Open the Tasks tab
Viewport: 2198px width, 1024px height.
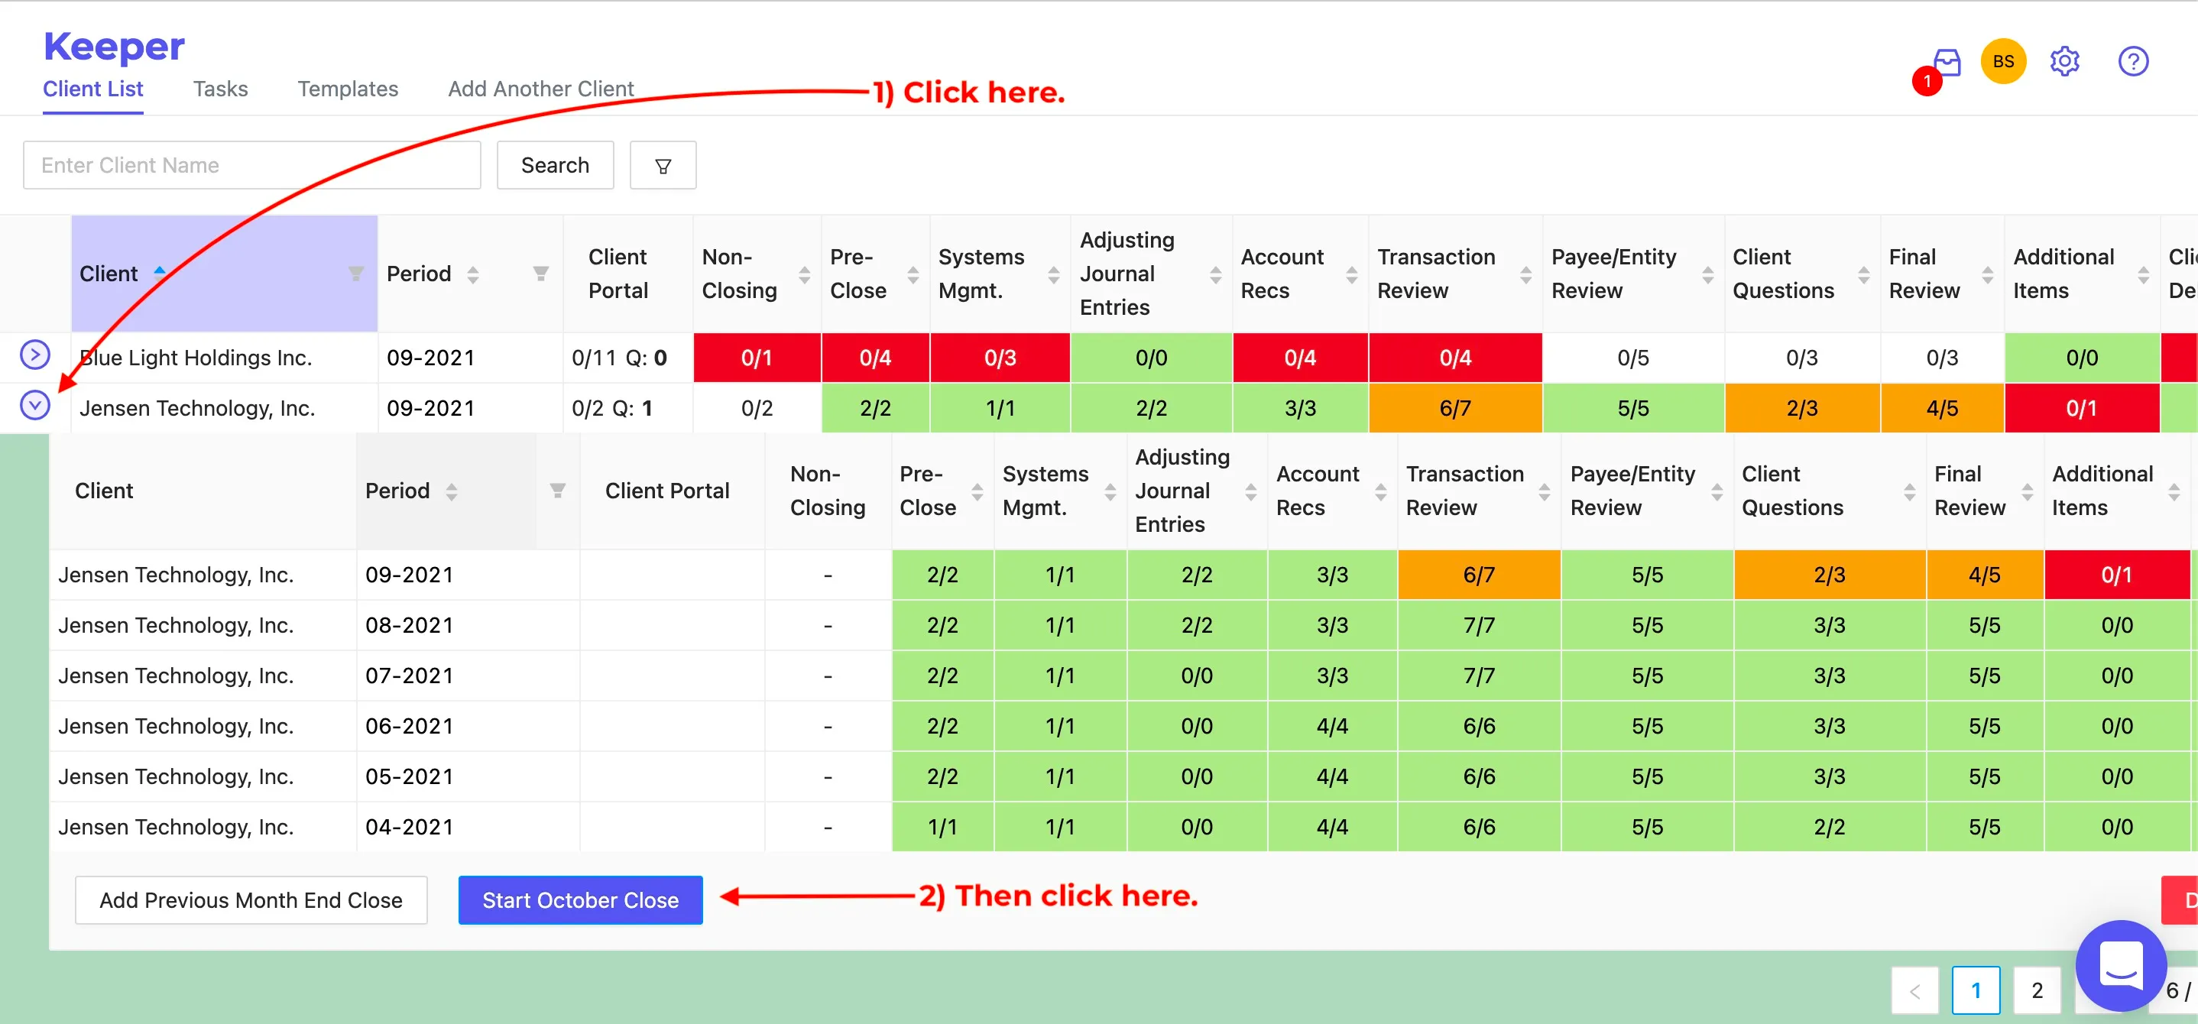(220, 89)
